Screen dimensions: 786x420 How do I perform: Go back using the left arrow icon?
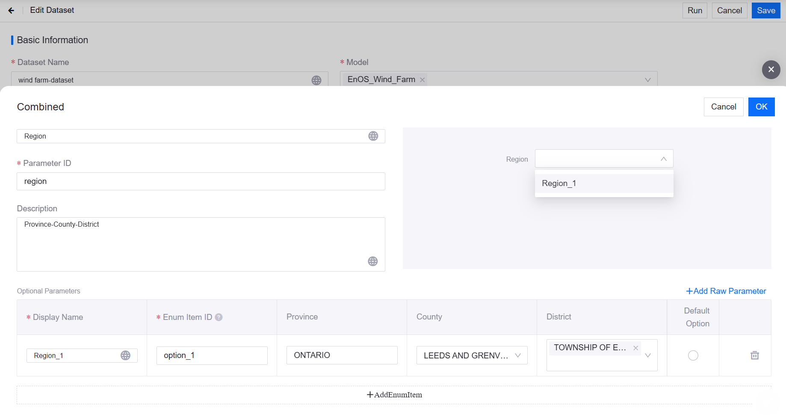[x=11, y=10]
